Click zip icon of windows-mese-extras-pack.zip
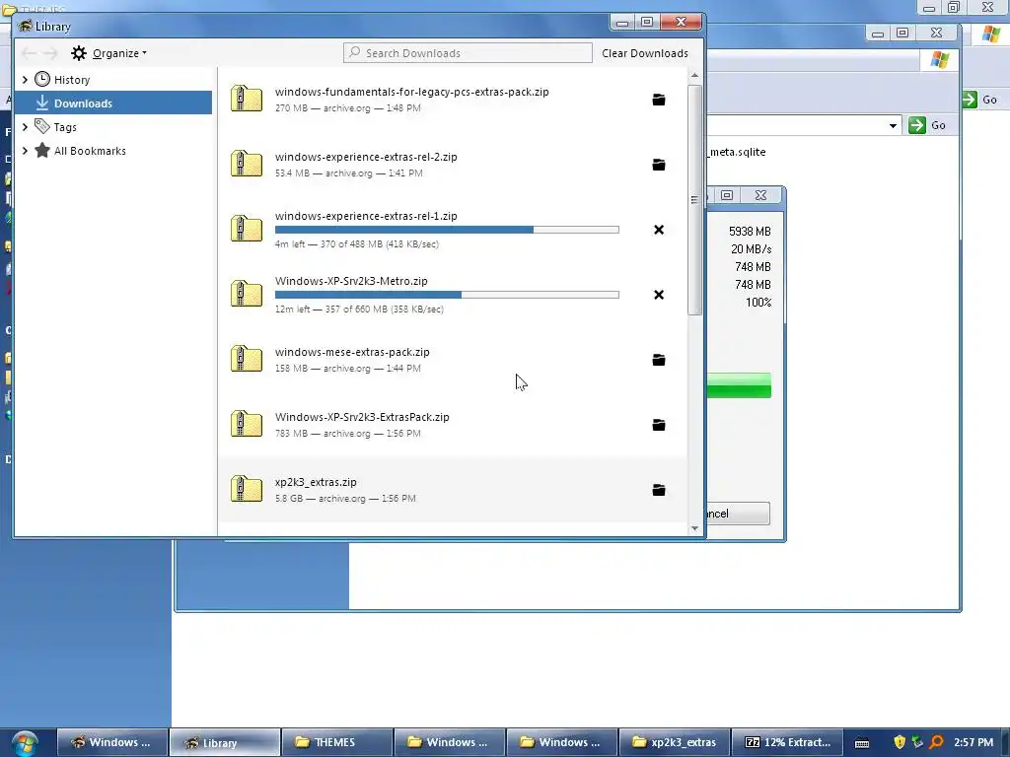 [246, 359]
